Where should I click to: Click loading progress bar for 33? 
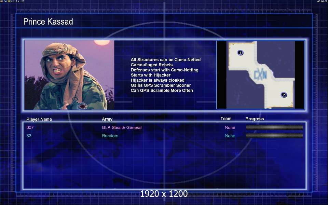coord(274,136)
